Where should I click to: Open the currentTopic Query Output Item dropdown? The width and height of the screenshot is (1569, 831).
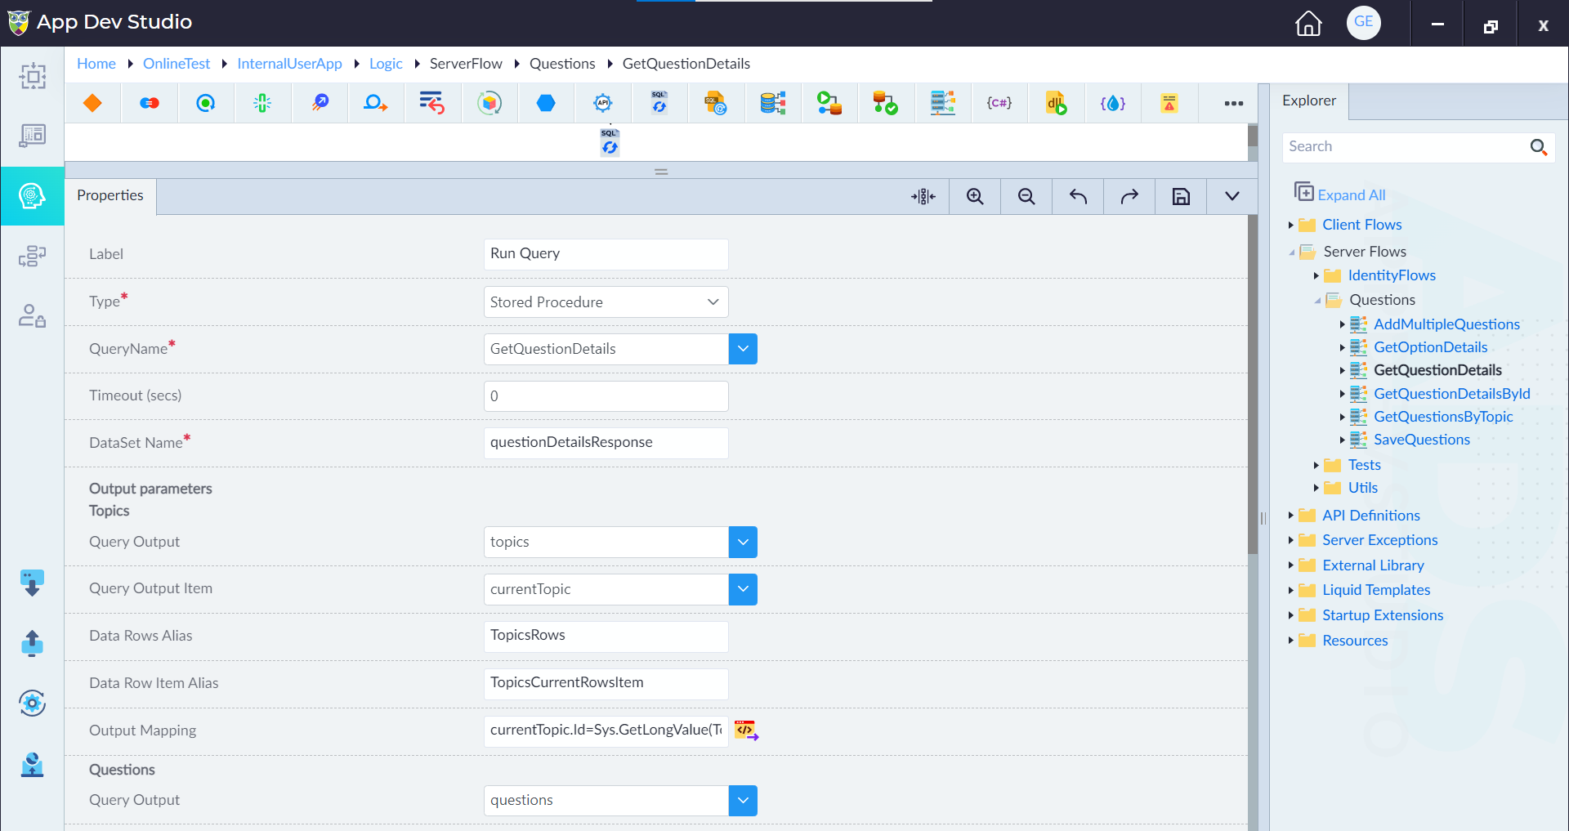click(743, 589)
